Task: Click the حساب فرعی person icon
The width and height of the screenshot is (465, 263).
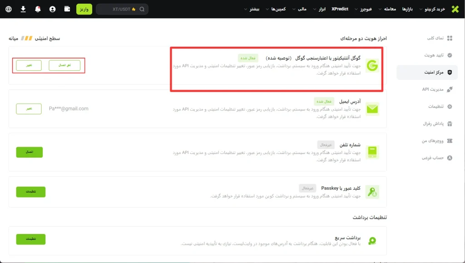Action: click(x=450, y=158)
